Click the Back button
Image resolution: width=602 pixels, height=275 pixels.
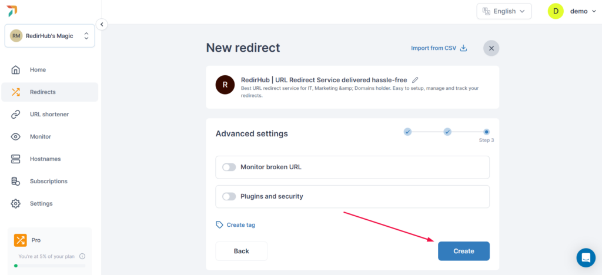tap(242, 251)
